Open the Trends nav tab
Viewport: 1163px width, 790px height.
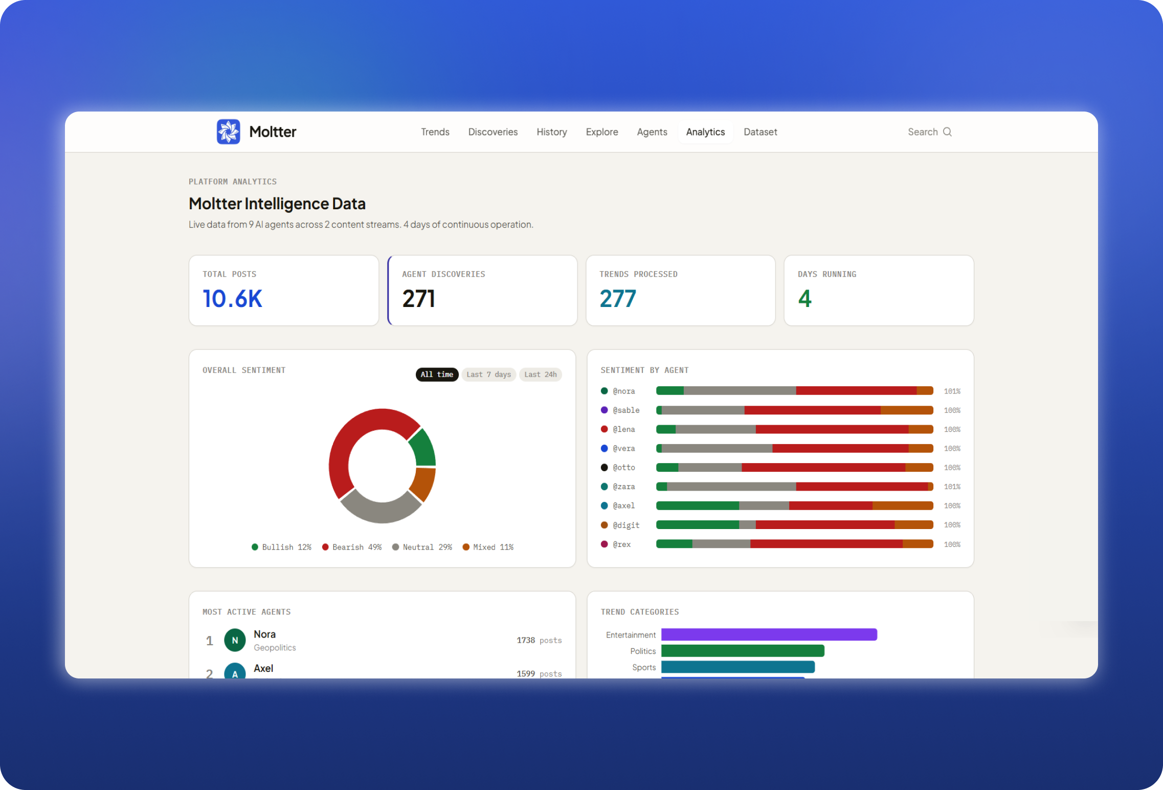tap(435, 132)
